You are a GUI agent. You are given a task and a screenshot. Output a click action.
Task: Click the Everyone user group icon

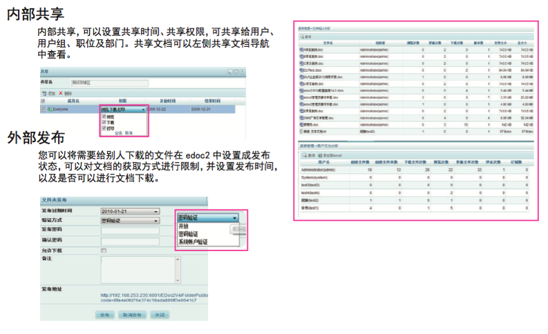pos(51,109)
